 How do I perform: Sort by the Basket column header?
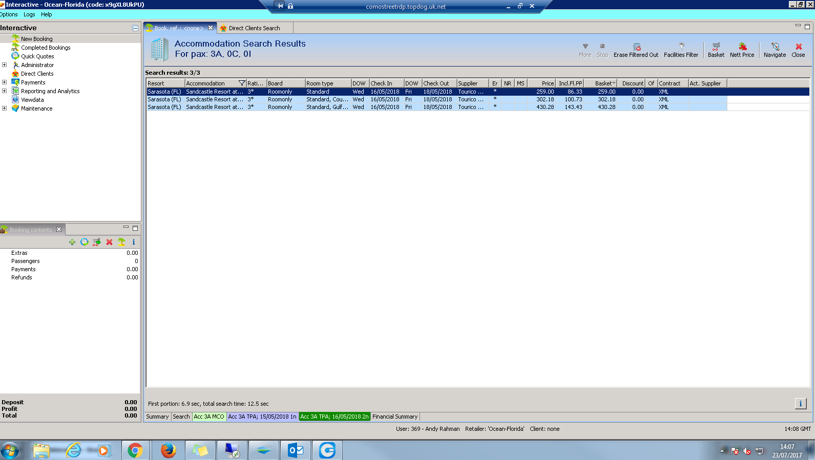pos(601,83)
